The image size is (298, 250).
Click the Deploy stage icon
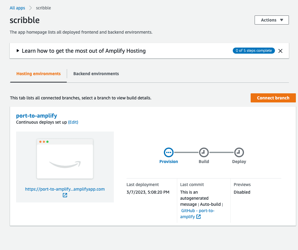239,152
